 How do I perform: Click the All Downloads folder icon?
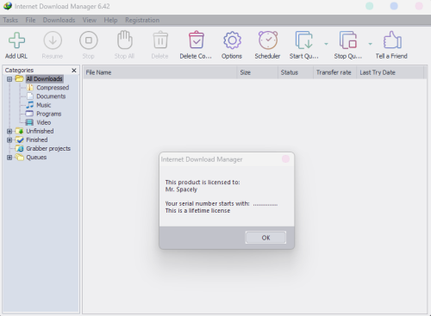[19, 78]
